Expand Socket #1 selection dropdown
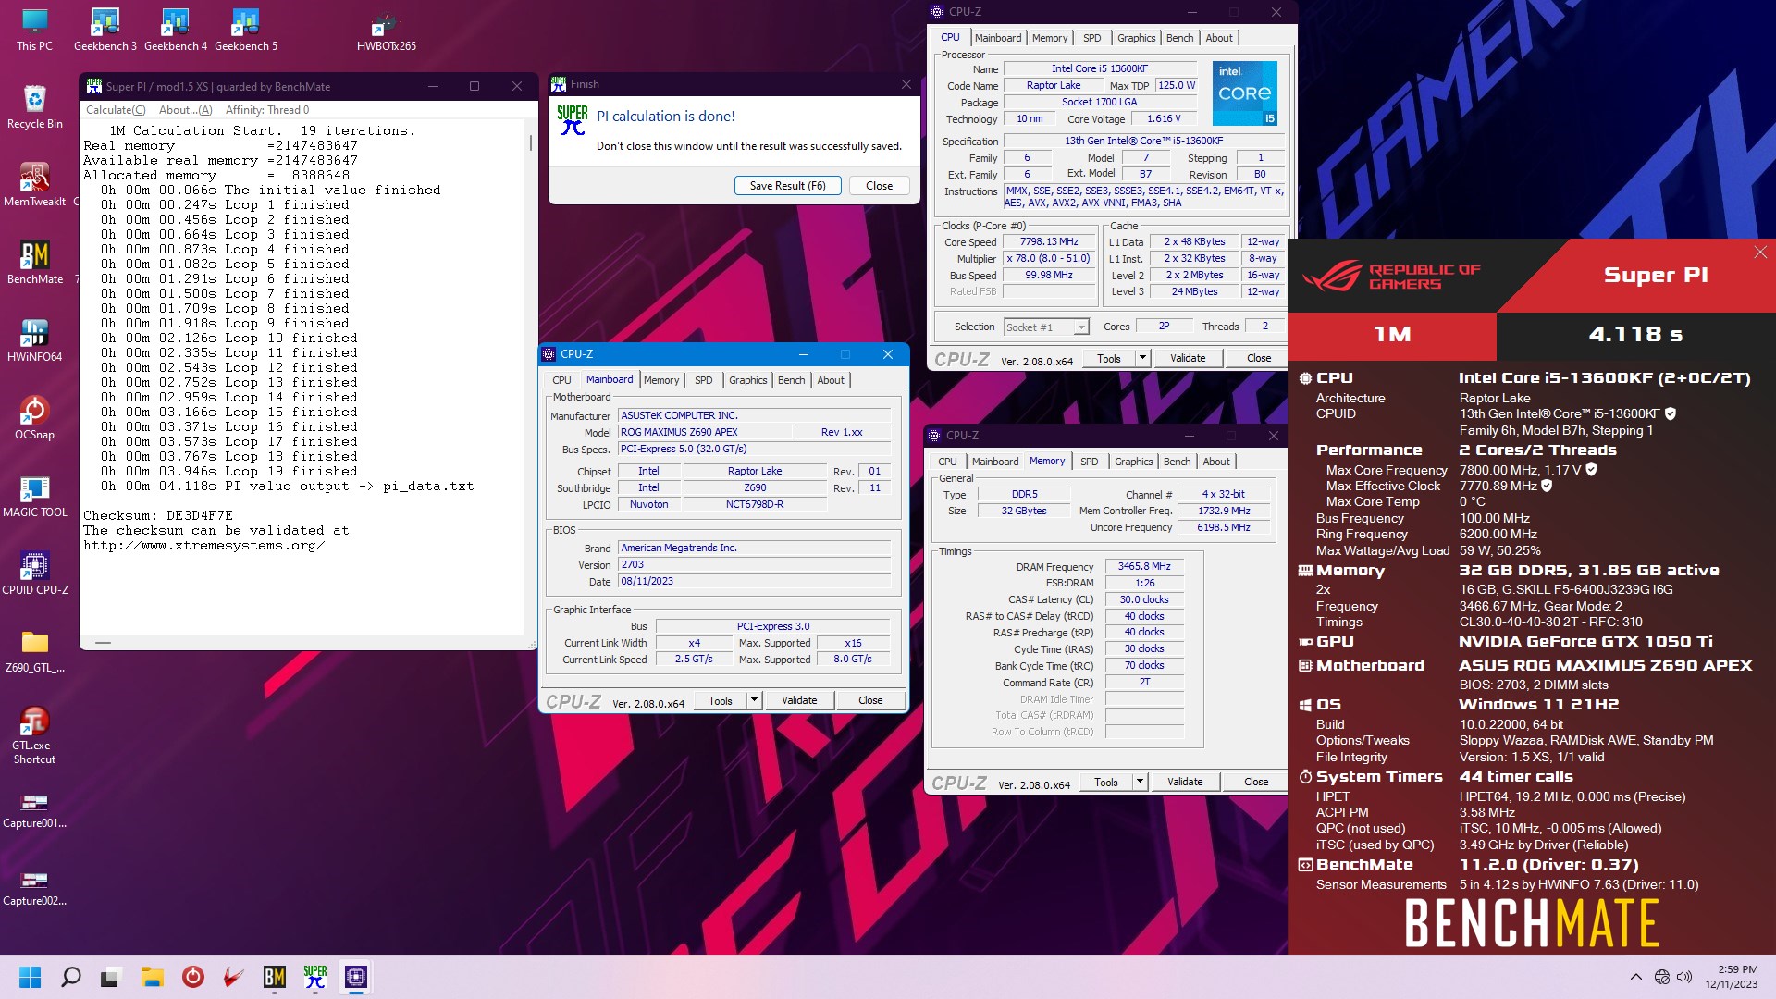Screen dimensions: 1776x999 (x=1080, y=327)
